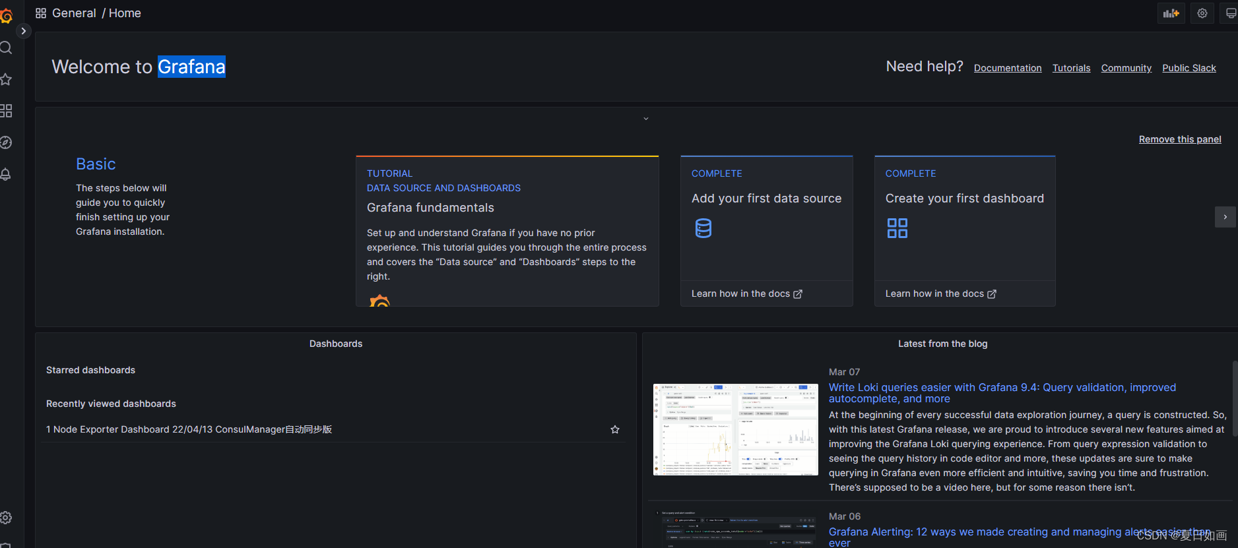Collapse the setup panel chevron
This screenshot has width=1238, height=548.
click(646, 119)
